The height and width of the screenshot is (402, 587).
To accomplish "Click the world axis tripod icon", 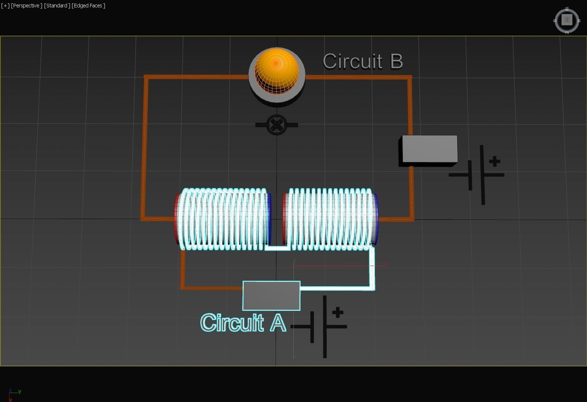I will tap(14, 395).
